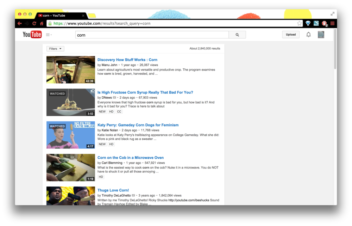Click the red round extension icon

[x=325, y=23]
